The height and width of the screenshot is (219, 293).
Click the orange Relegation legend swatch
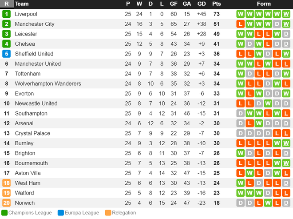click(108, 213)
